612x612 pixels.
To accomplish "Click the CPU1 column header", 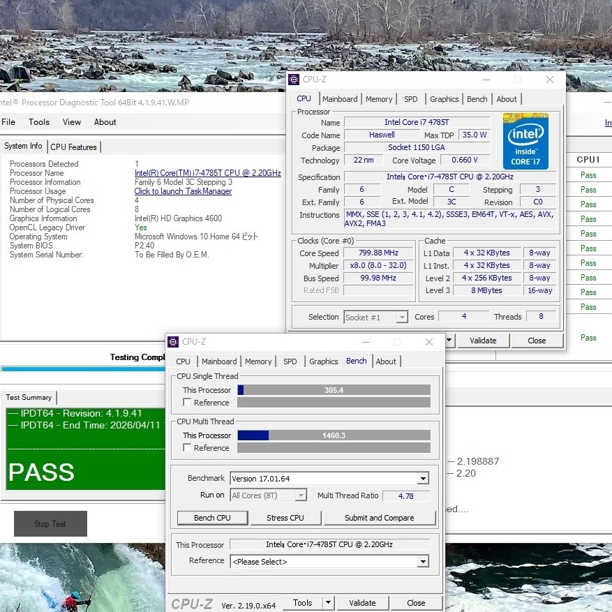I will point(588,159).
